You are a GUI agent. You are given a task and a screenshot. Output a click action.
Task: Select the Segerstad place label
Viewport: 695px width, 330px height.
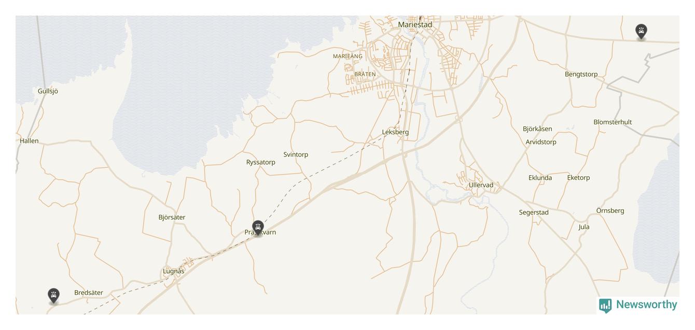click(534, 212)
